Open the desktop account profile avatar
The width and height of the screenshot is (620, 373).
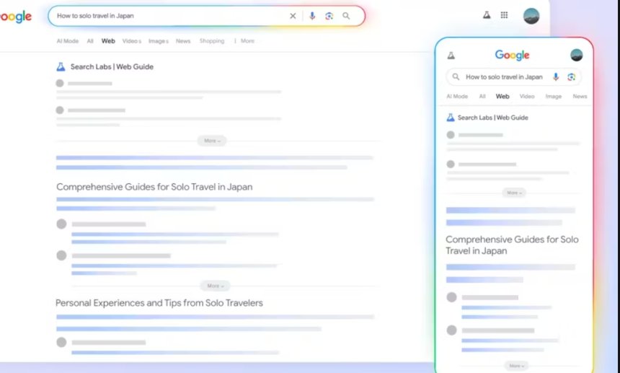point(531,16)
